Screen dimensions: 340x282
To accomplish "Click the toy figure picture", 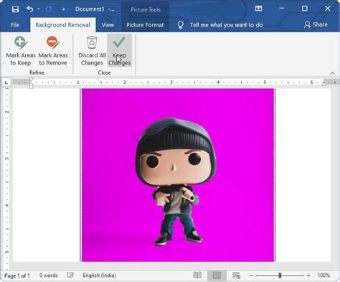I will (178, 175).
